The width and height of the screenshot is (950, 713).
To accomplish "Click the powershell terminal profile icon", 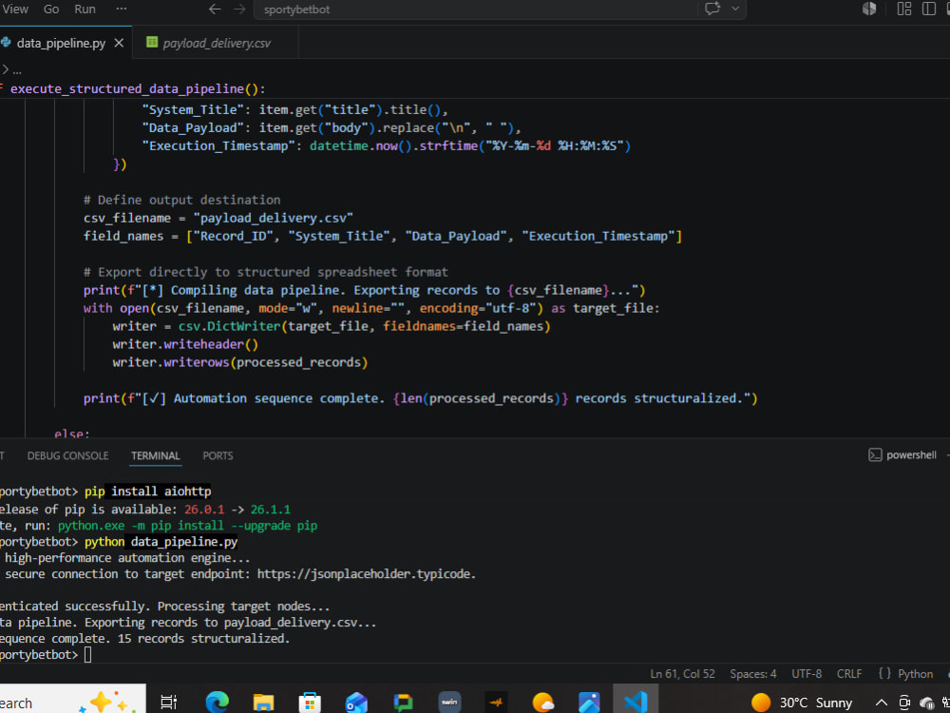I will [x=875, y=454].
